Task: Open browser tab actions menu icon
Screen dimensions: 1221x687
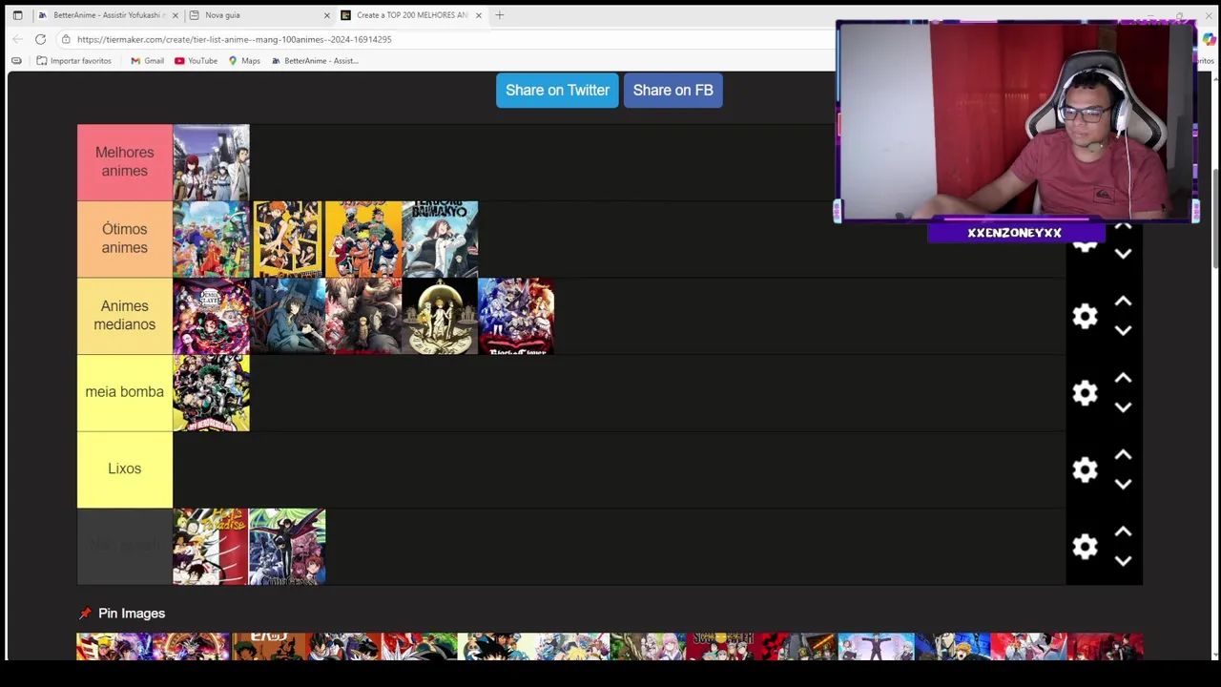Action: tap(17, 15)
